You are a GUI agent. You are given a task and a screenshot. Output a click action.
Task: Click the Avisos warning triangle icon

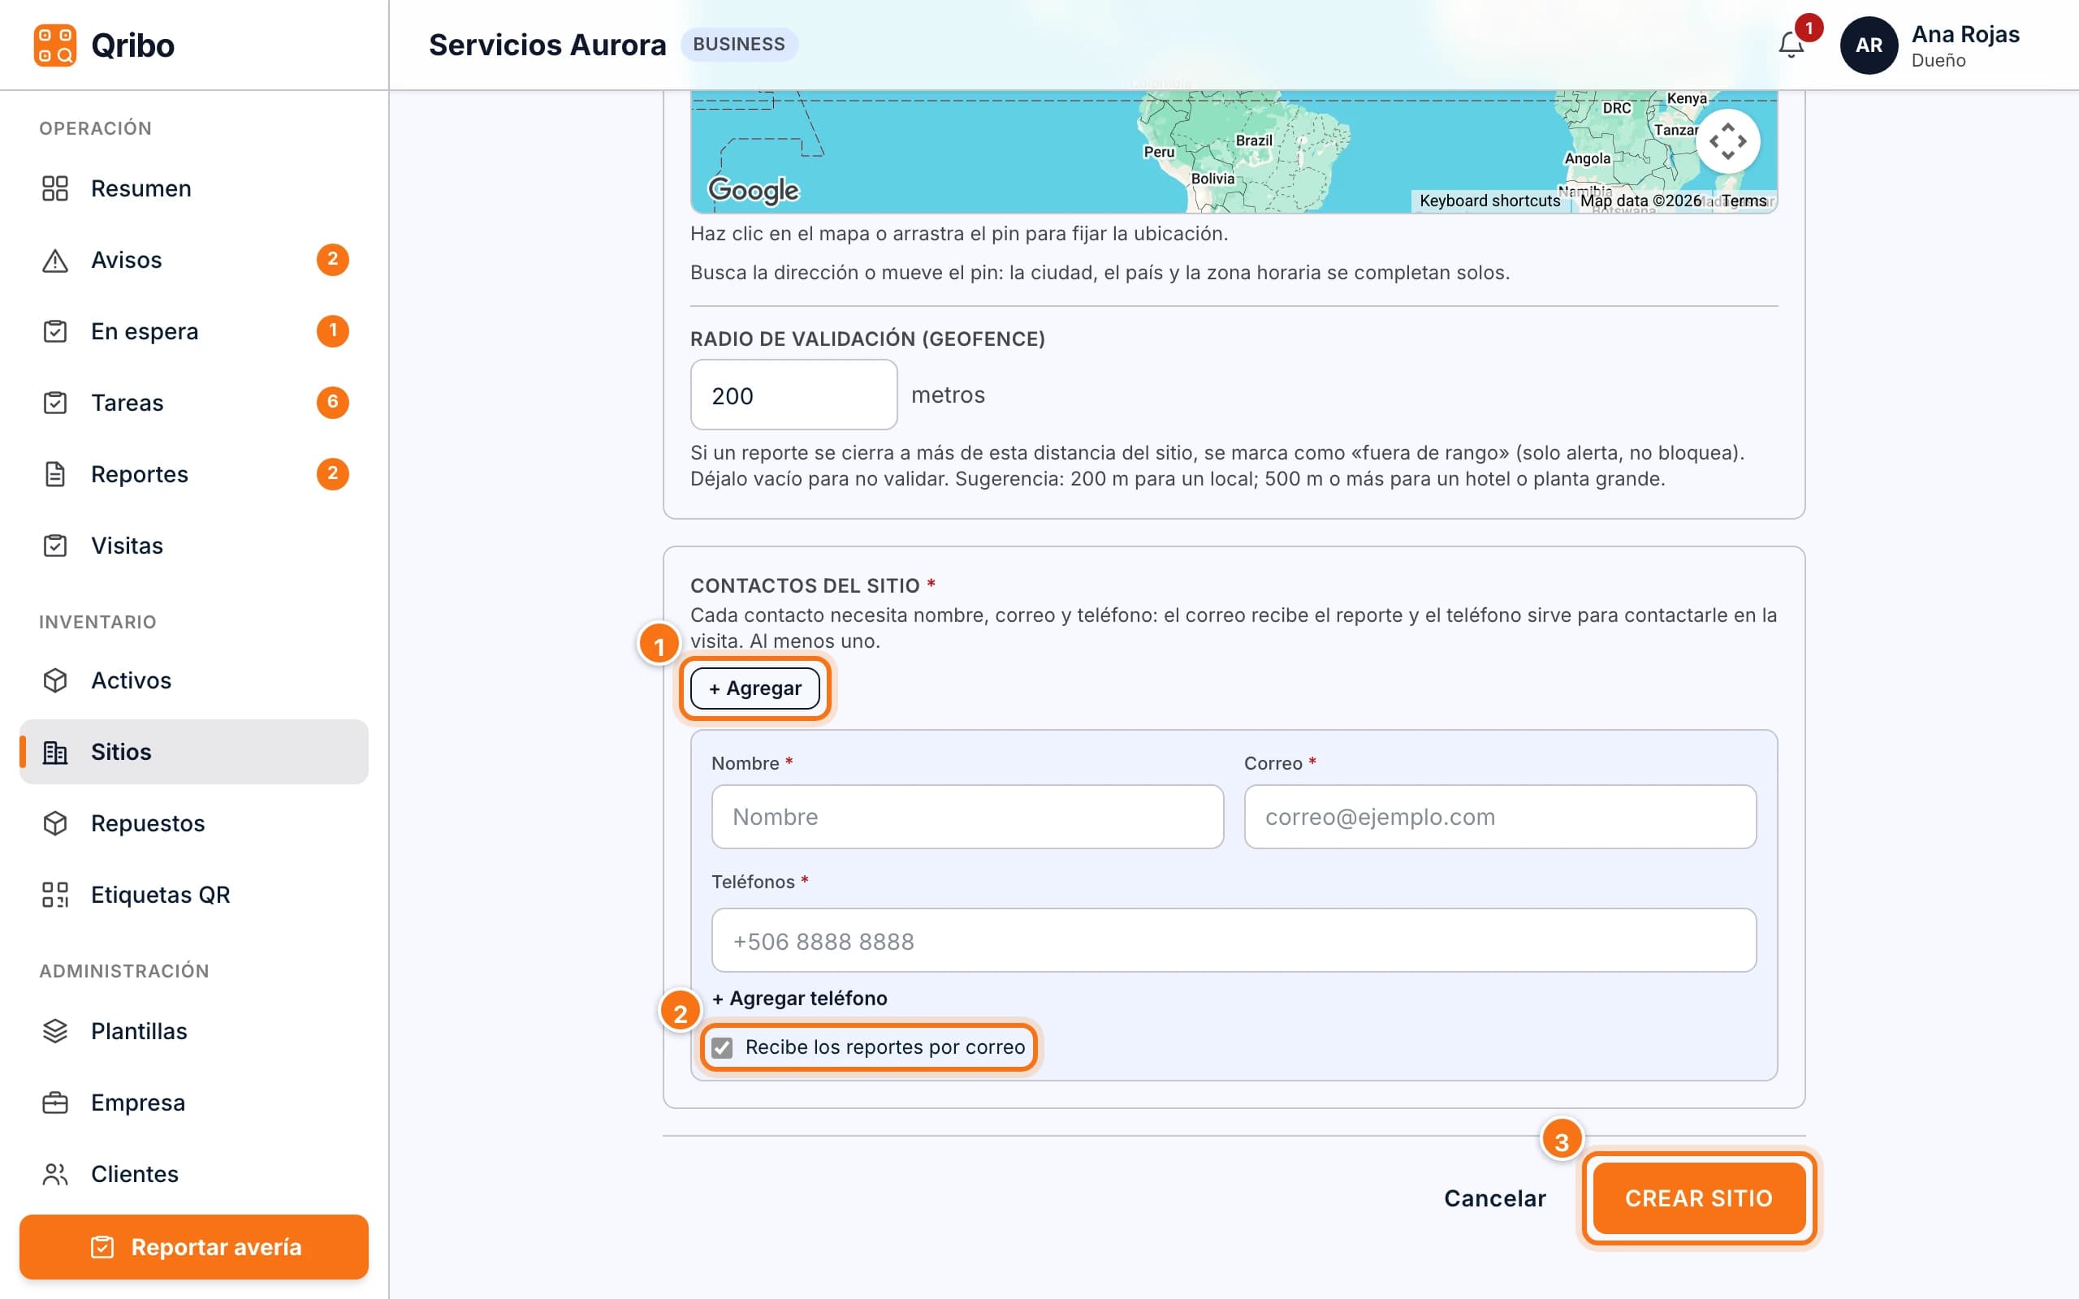pyautogui.click(x=55, y=260)
